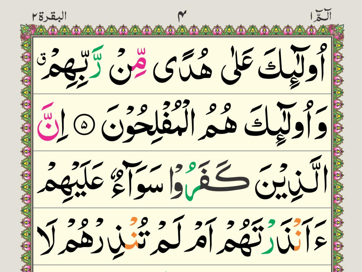The width and height of the screenshot is (362, 272).
Task: Click the surah name header البقرة٢
Action: [x=49, y=17]
